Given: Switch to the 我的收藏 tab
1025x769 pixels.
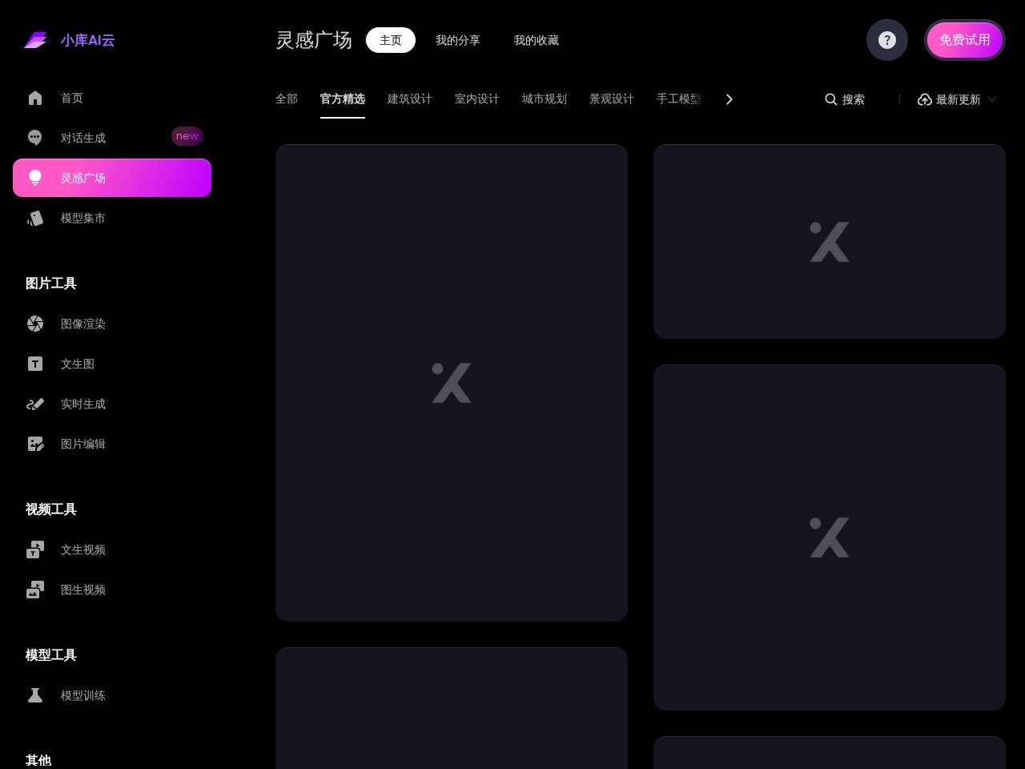Looking at the screenshot, I should click(537, 40).
